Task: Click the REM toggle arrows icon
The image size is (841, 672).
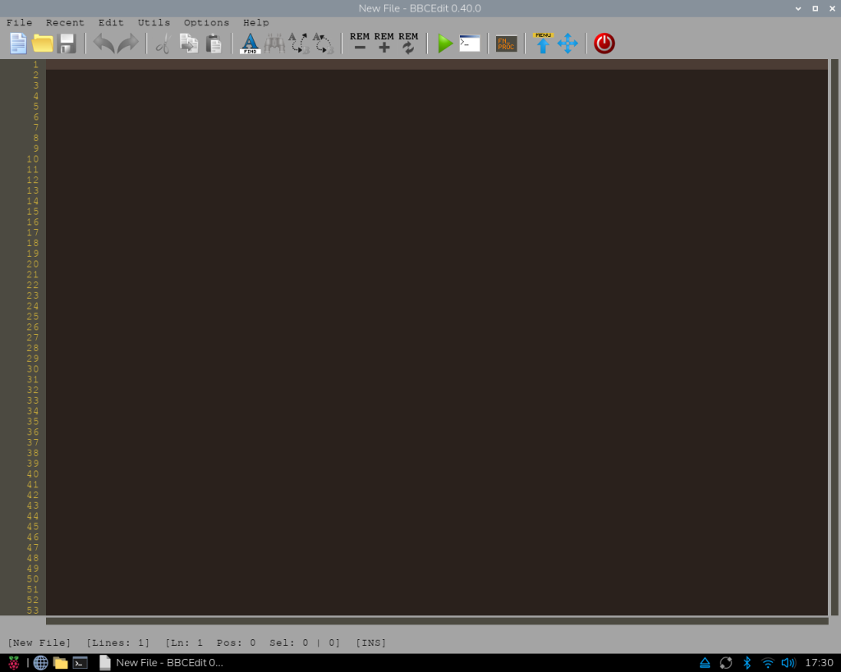Action: pyautogui.click(x=408, y=43)
